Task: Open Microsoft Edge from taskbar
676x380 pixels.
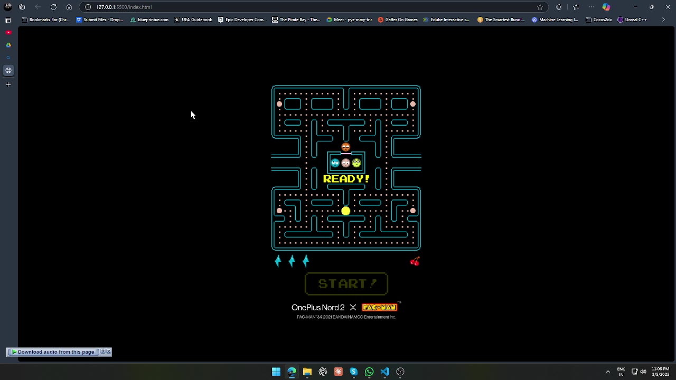Action: (292, 372)
